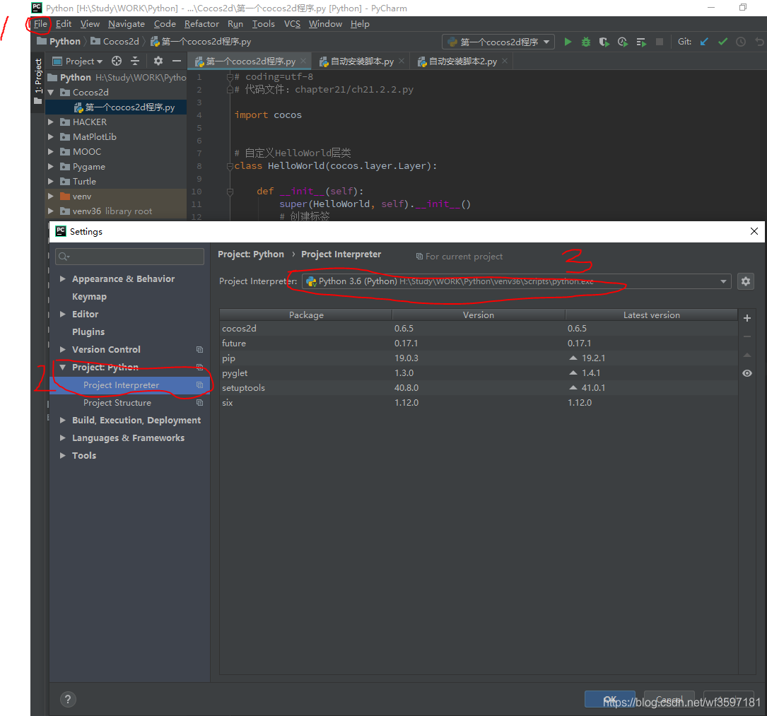Screen dimensions: 767x716
Task: Open the Project view mode dropdown
Action: pos(78,61)
